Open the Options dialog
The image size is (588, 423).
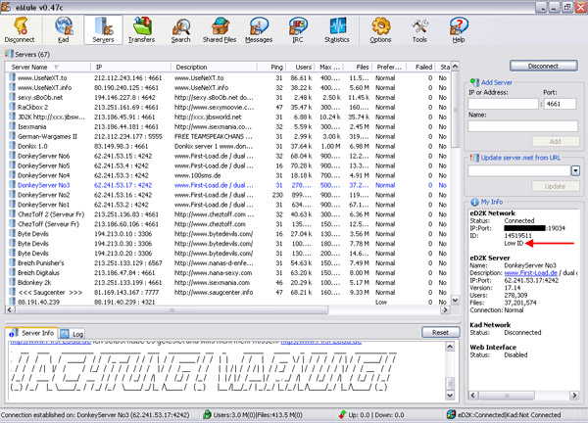click(x=383, y=27)
